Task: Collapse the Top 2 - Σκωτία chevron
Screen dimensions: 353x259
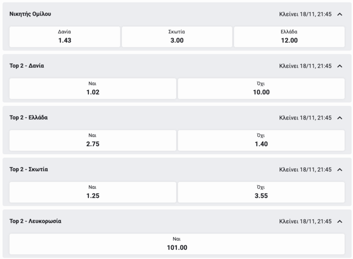Action: pyautogui.click(x=340, y=170)
